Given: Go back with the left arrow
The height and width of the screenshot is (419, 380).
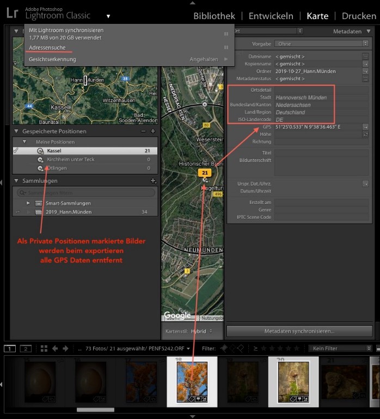Looking at the screenshot, I should point(55,349).
